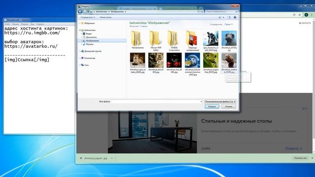The height and width of the screenshot is (177, 315).
Task: Open the file name history dropdown arrow
Action: pyautogui.click(x=201, y=102)
